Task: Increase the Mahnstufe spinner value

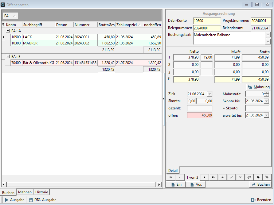Action: pyautogui.click(x=267, y=93)
